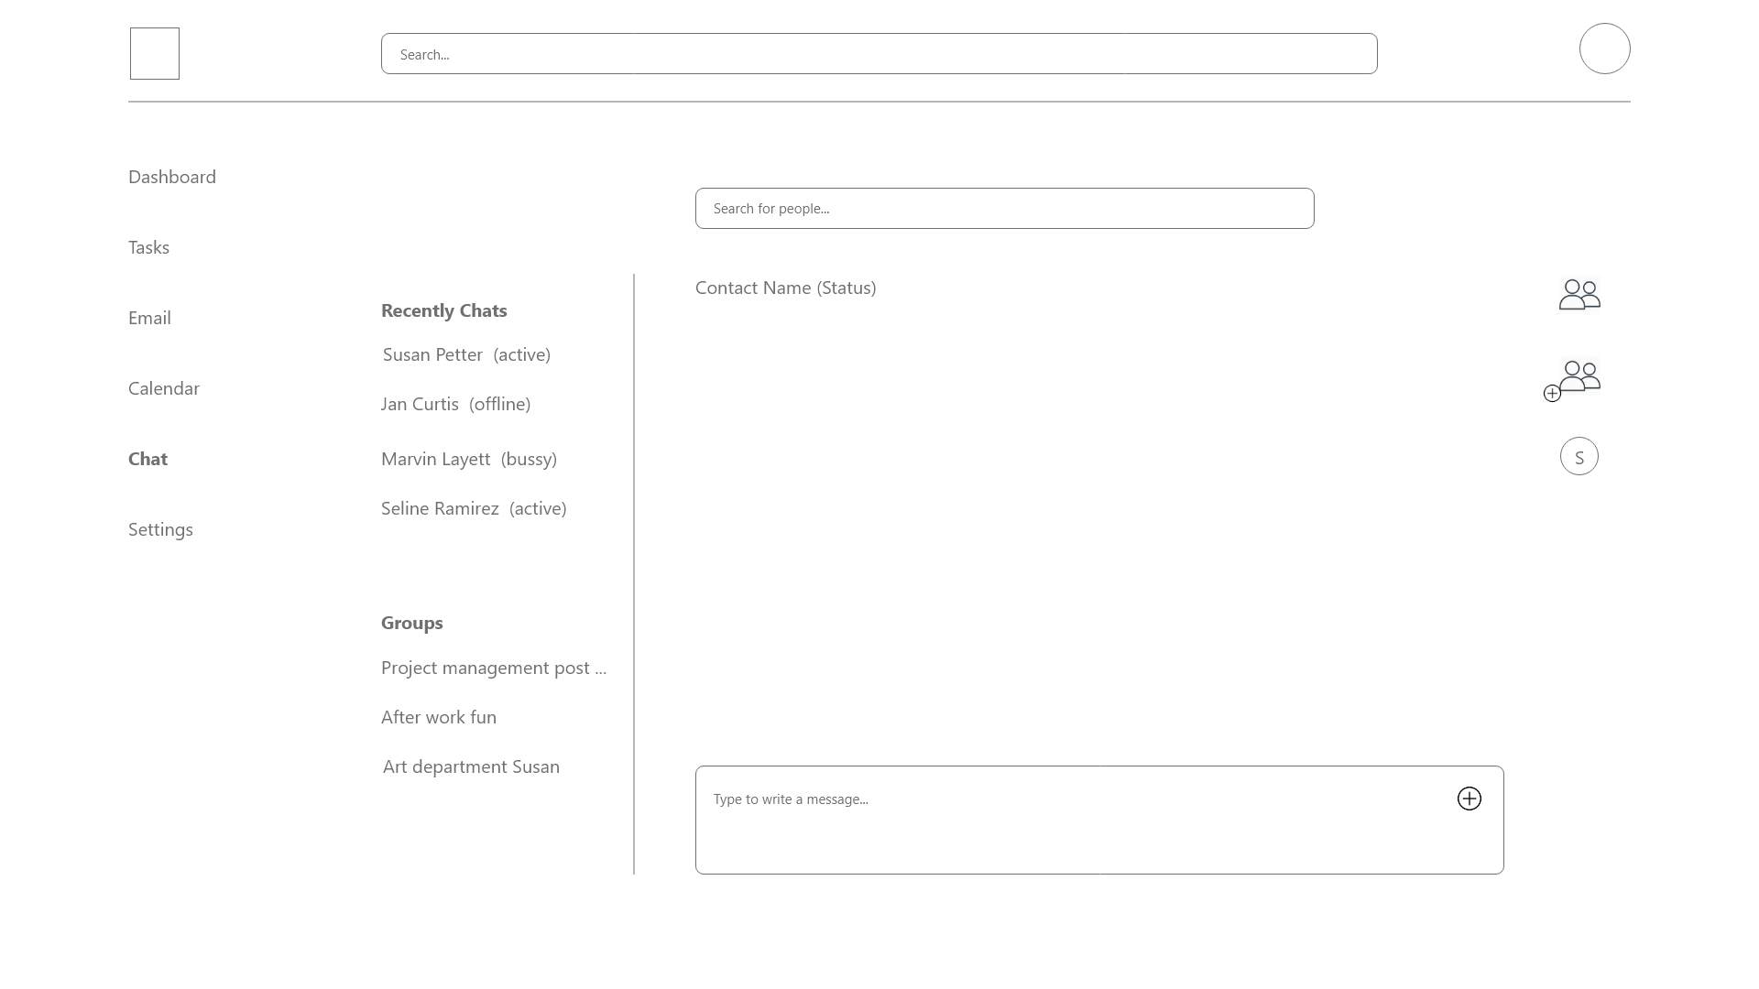Open chat with Susan Petter (active)
Image resolution: width=1759 pixels, height=989 pixels.
coord(466,354)
